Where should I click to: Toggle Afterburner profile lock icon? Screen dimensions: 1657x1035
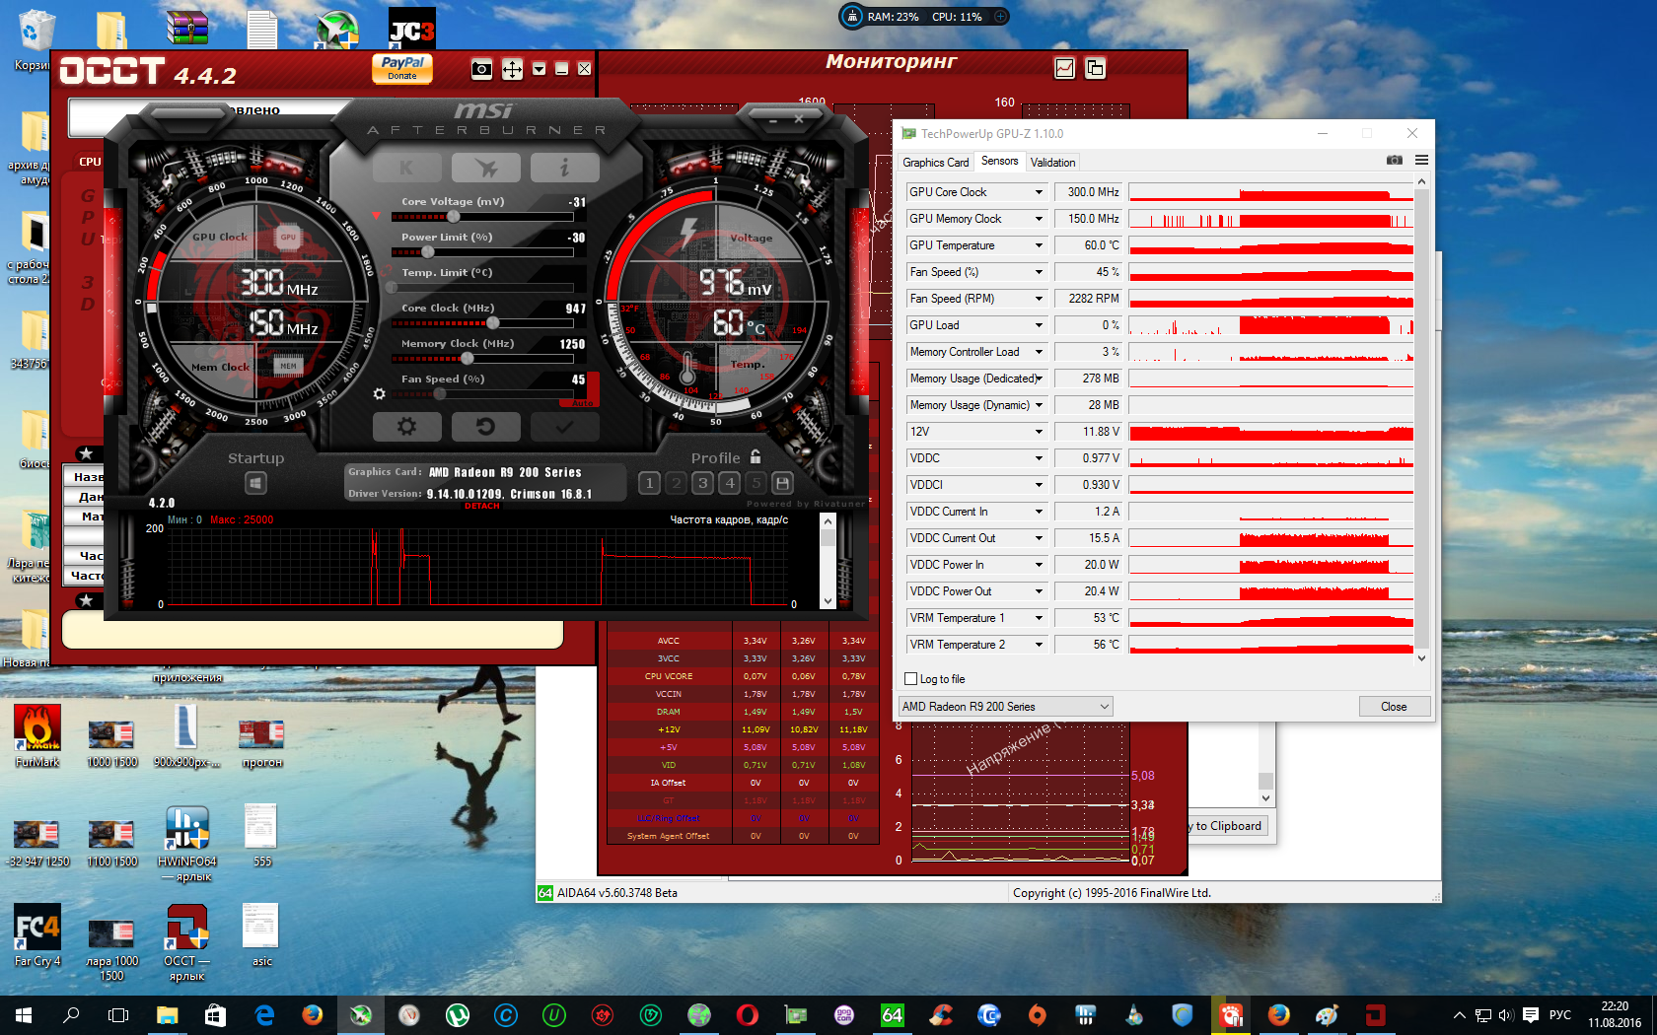[756, 456]
